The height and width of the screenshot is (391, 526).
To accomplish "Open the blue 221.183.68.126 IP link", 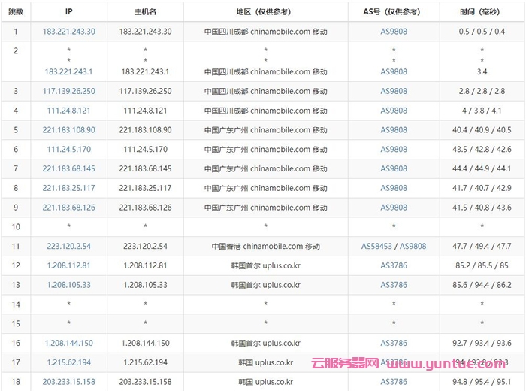I will click(x=68, y=208).
